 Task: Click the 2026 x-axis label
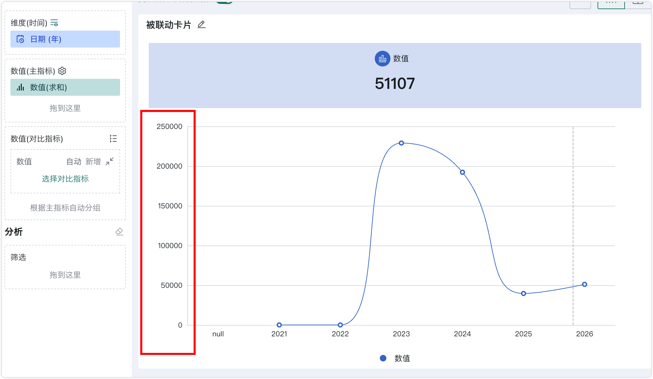point(585,334)
